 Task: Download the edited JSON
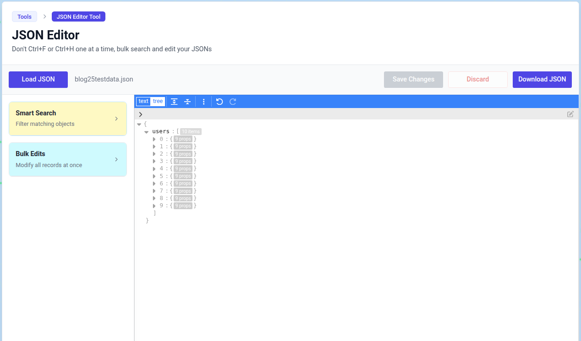[x=542, y=79]
